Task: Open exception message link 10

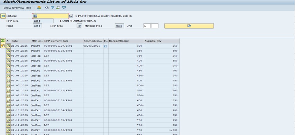Action: click(105, 46)
